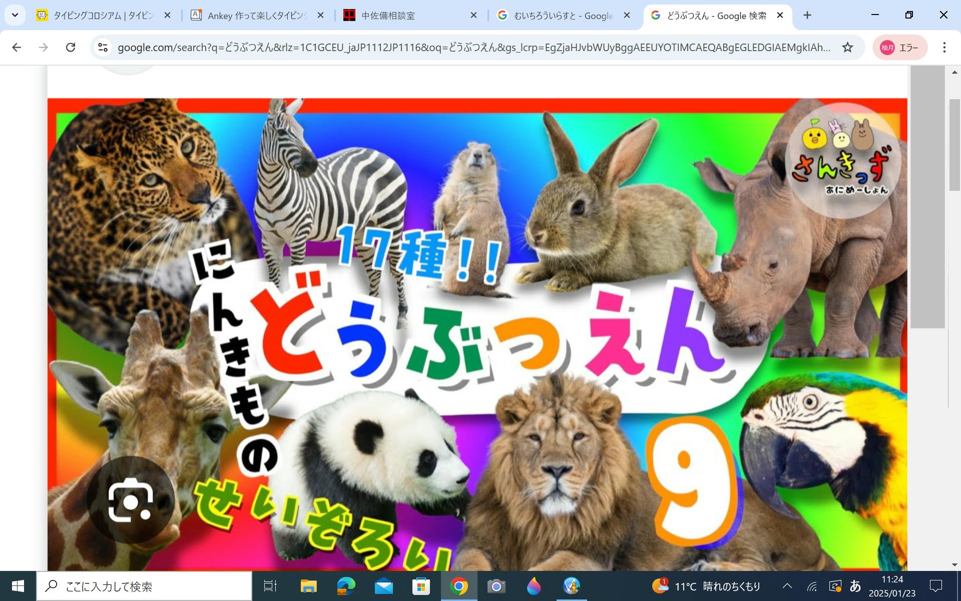Click the Windows taskbar search box

pos(144,586)
